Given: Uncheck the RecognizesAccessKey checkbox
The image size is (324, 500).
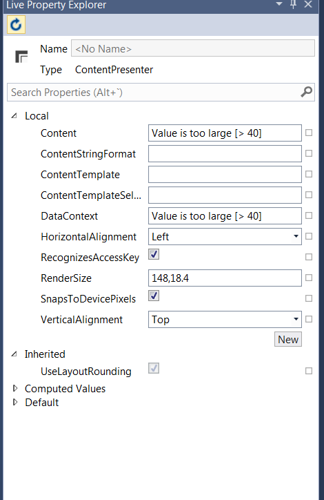Looking at the screenshot, I should [x=154, y=254].
